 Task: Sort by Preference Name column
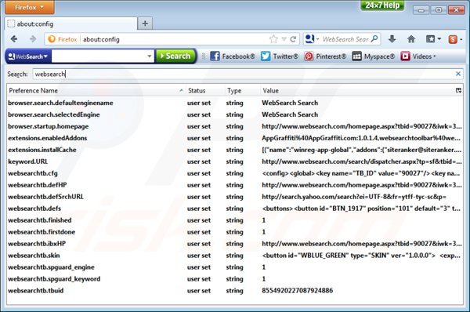point(96,91)
